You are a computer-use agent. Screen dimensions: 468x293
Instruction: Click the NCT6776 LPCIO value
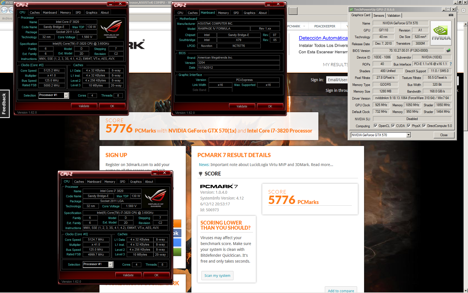(239, 46)
